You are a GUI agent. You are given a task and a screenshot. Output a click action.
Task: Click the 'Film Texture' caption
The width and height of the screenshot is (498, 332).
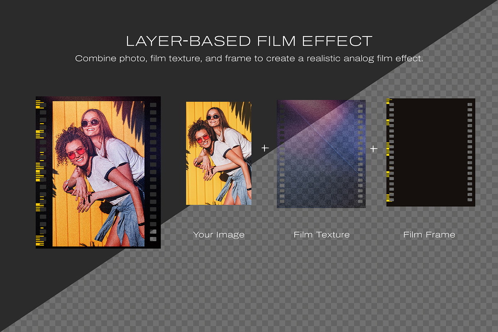[322, 235]
